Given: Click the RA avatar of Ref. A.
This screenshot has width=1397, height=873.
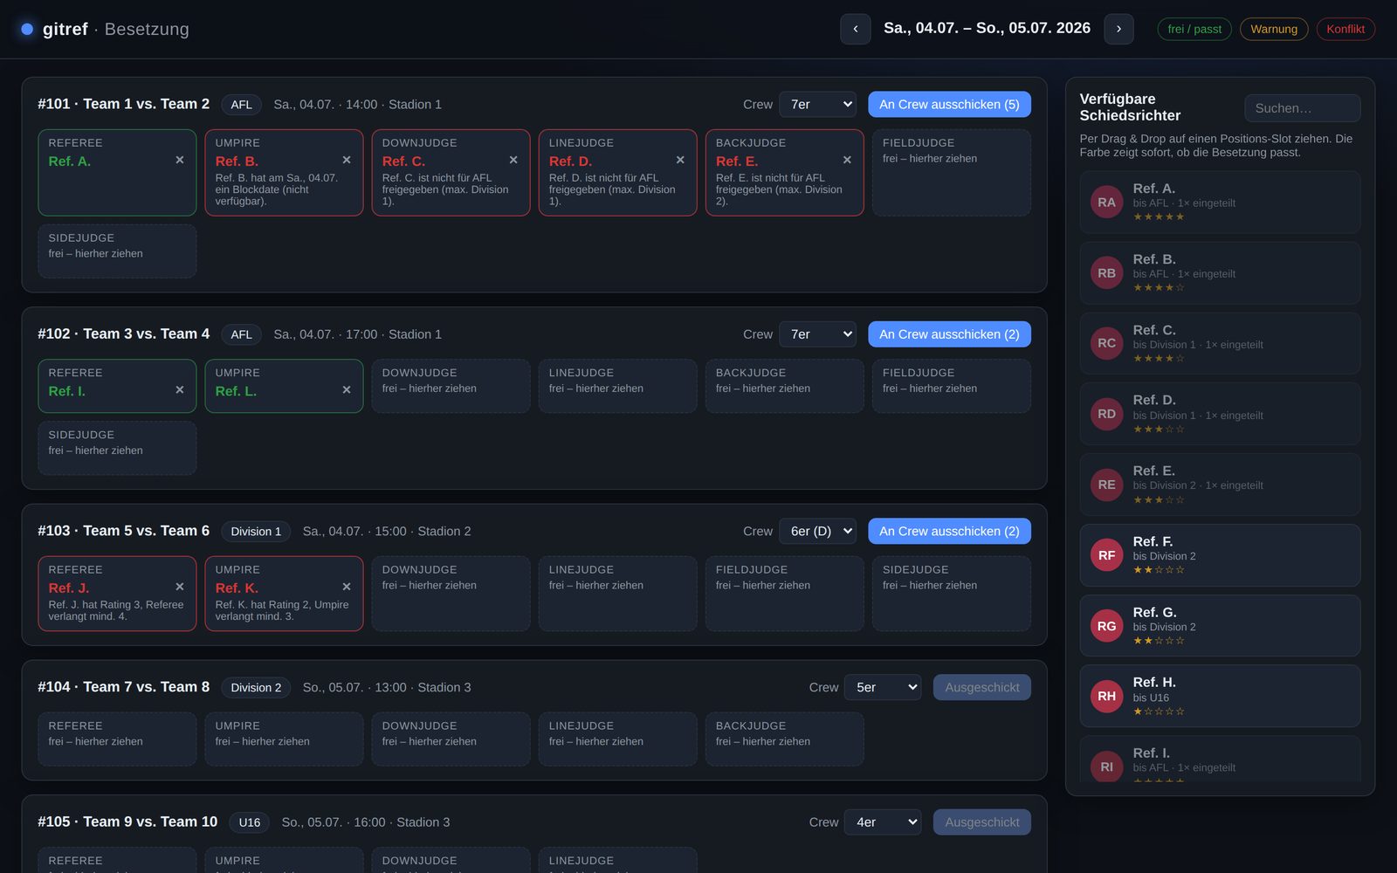Looking at the screenshot, I should (x=1106, y=203).
